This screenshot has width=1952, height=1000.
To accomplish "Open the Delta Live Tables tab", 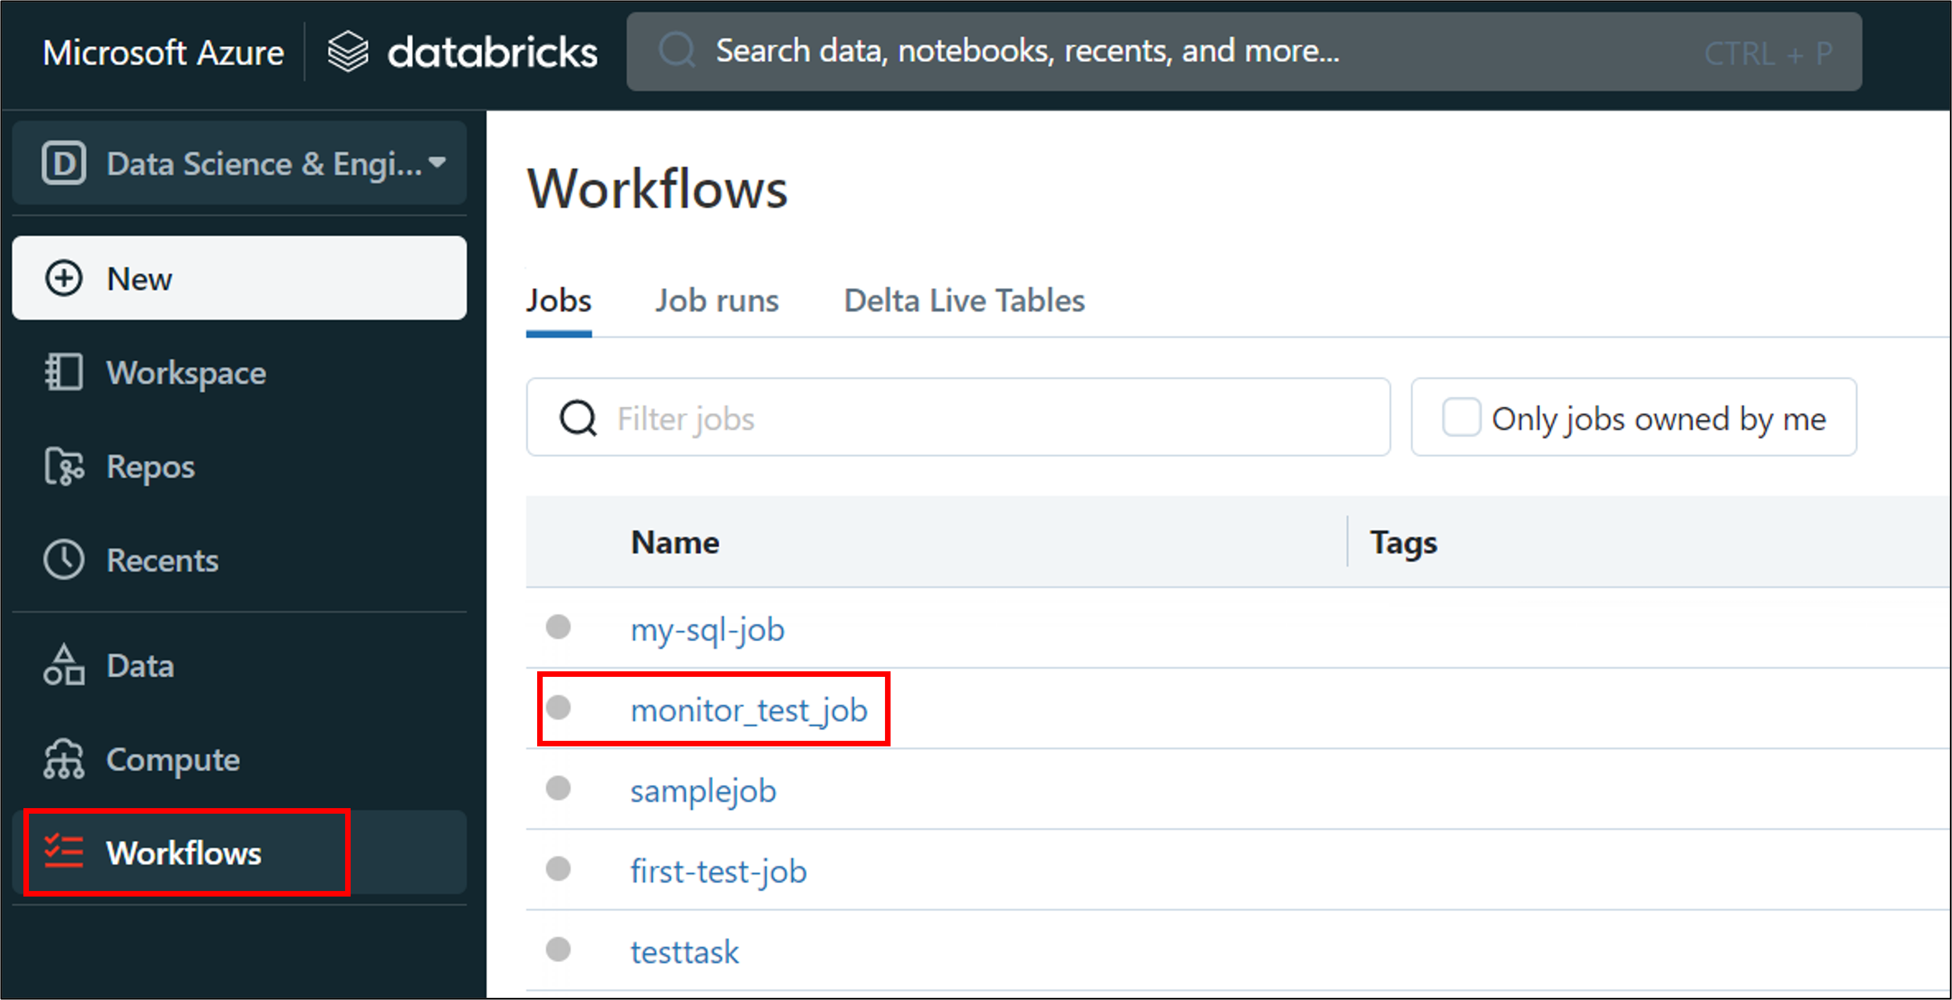I will click(x=964, y=300).
